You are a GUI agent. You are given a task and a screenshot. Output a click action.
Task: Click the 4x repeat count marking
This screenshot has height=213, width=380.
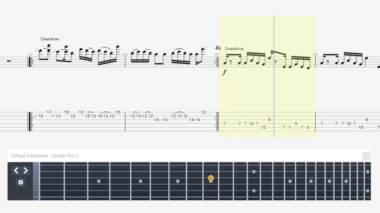pos(218,48)
